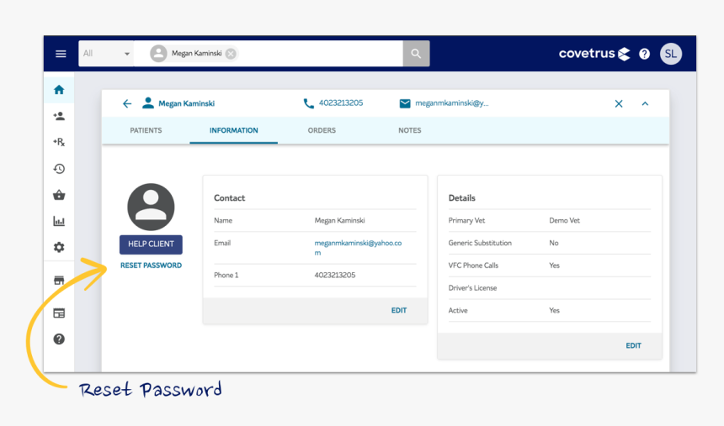724x426 pixels.
Task: Switch to the Orders tab
Action: coord(322,130)
